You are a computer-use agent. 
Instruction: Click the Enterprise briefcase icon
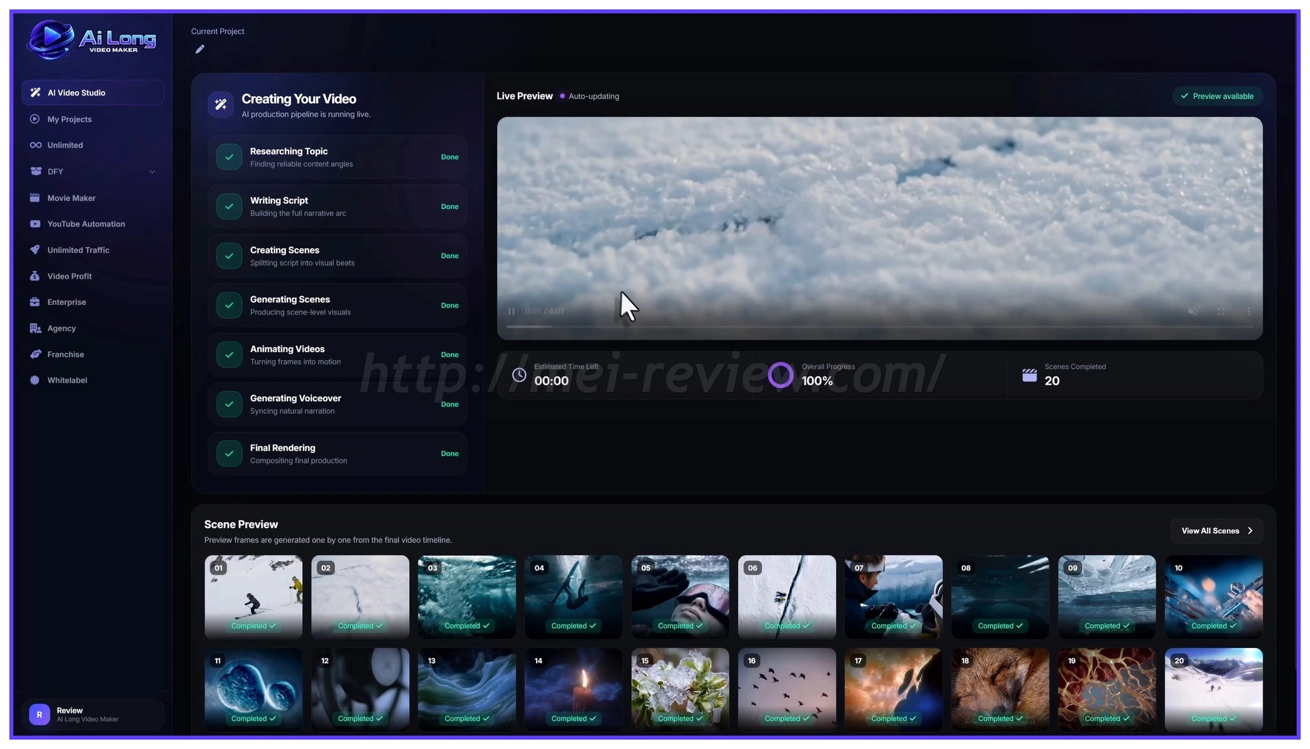click(35, 302)
